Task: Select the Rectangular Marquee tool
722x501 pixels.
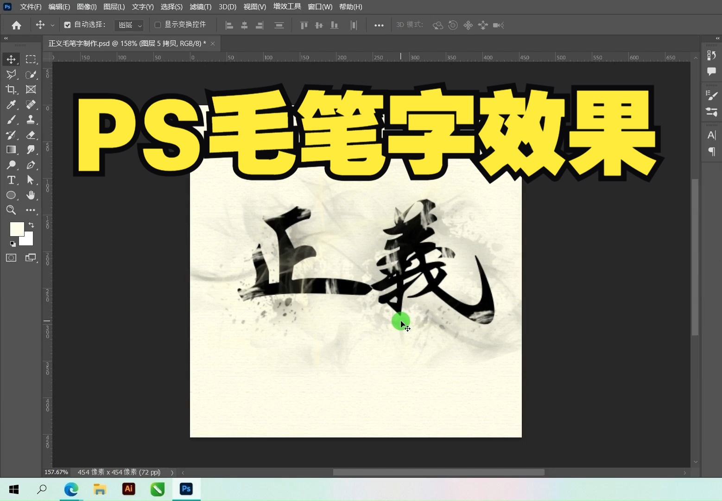Action: point(31,59)
